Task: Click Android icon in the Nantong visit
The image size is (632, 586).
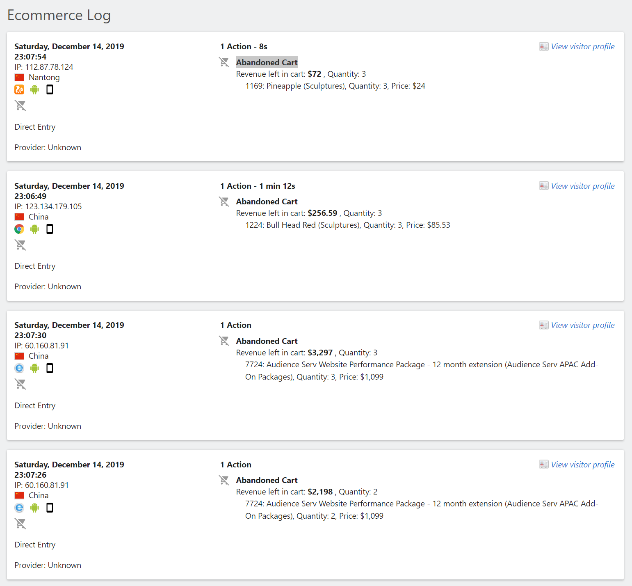Action: (34, 89)
